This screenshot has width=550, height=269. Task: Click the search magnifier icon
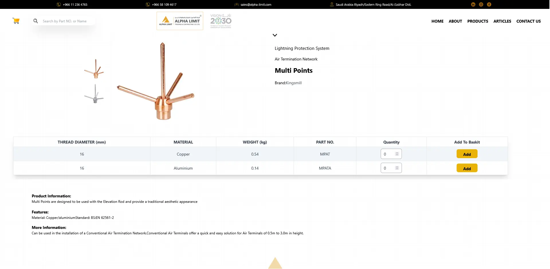(x=36, y=21)
